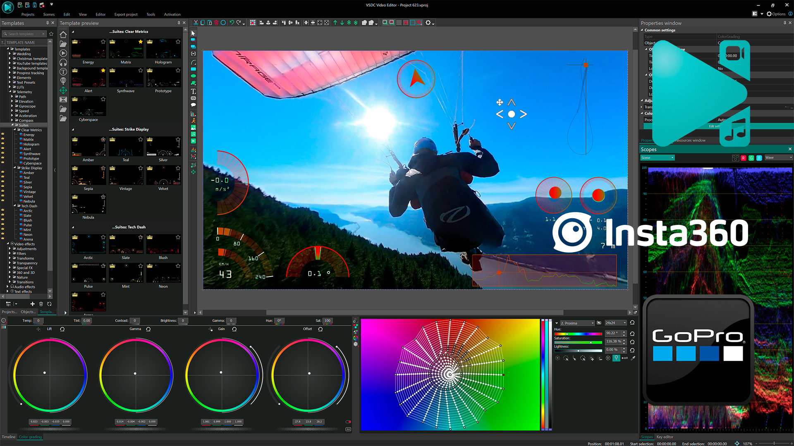The width and height of the screenshot is (794, 446).
Task: Click the red Delete trash icon
Action: [216, 23]
